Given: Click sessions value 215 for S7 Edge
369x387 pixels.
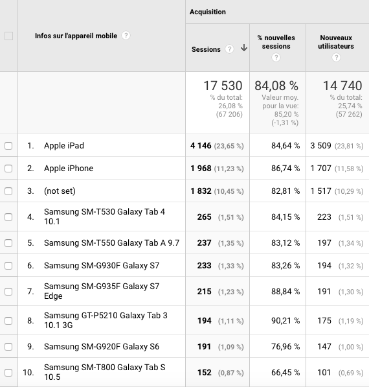Looking at the screenshot, I should pyautogui.click(x=204, y=292).
